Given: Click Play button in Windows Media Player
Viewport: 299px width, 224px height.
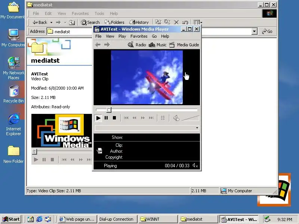Looking at the screenshot, I should (98, 118).
